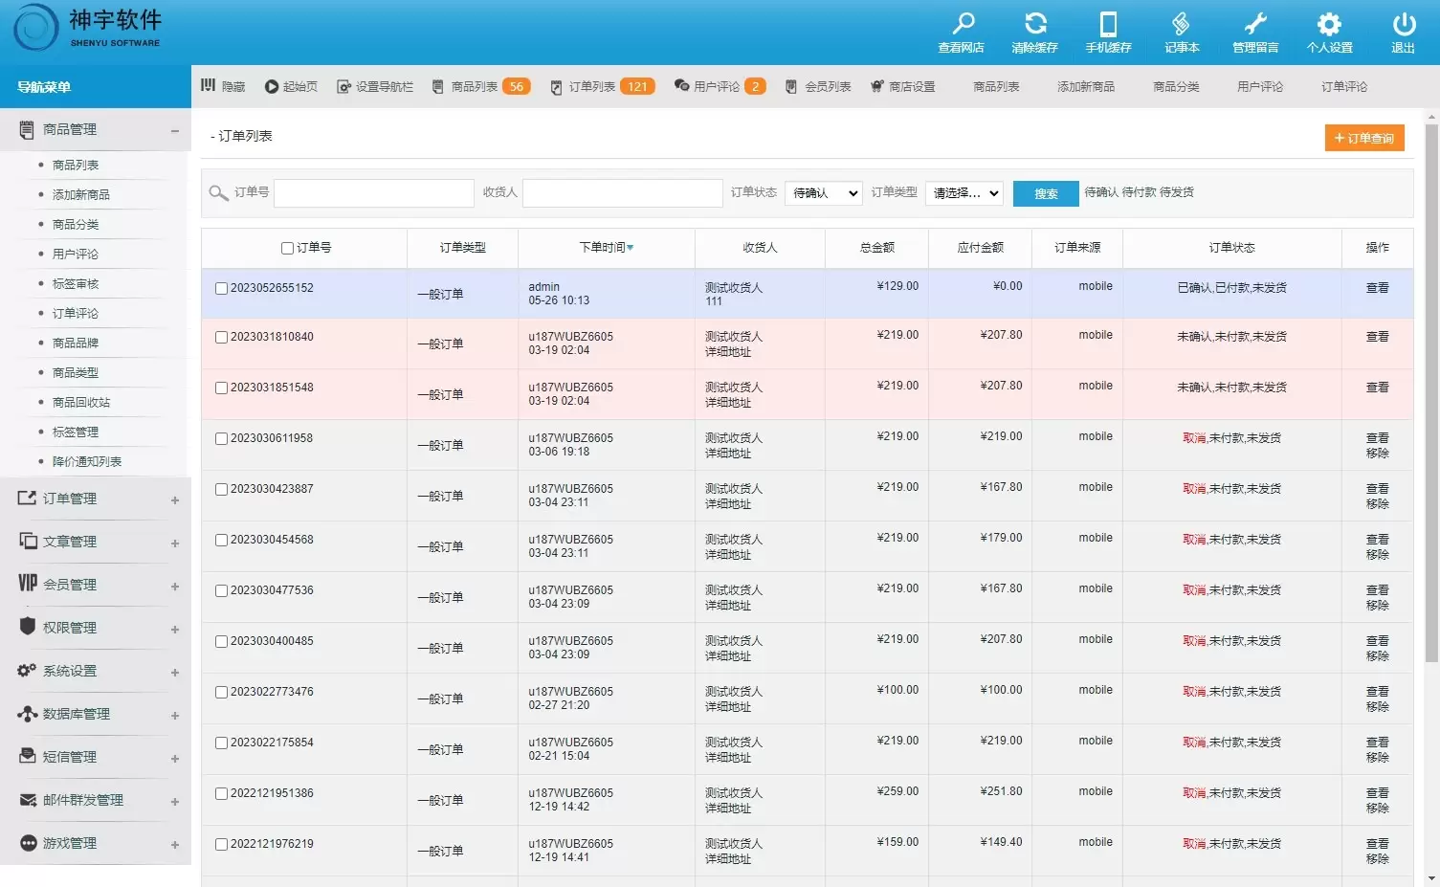Click the vertical scrollbar thumb
The image size is (1440, 887).
(x=1431, y=392)
